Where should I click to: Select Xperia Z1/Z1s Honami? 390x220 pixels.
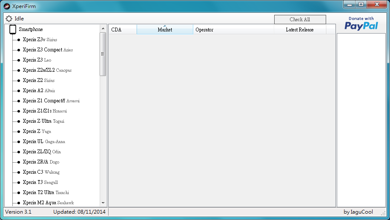pyautogui.click(x=45, y=110)
